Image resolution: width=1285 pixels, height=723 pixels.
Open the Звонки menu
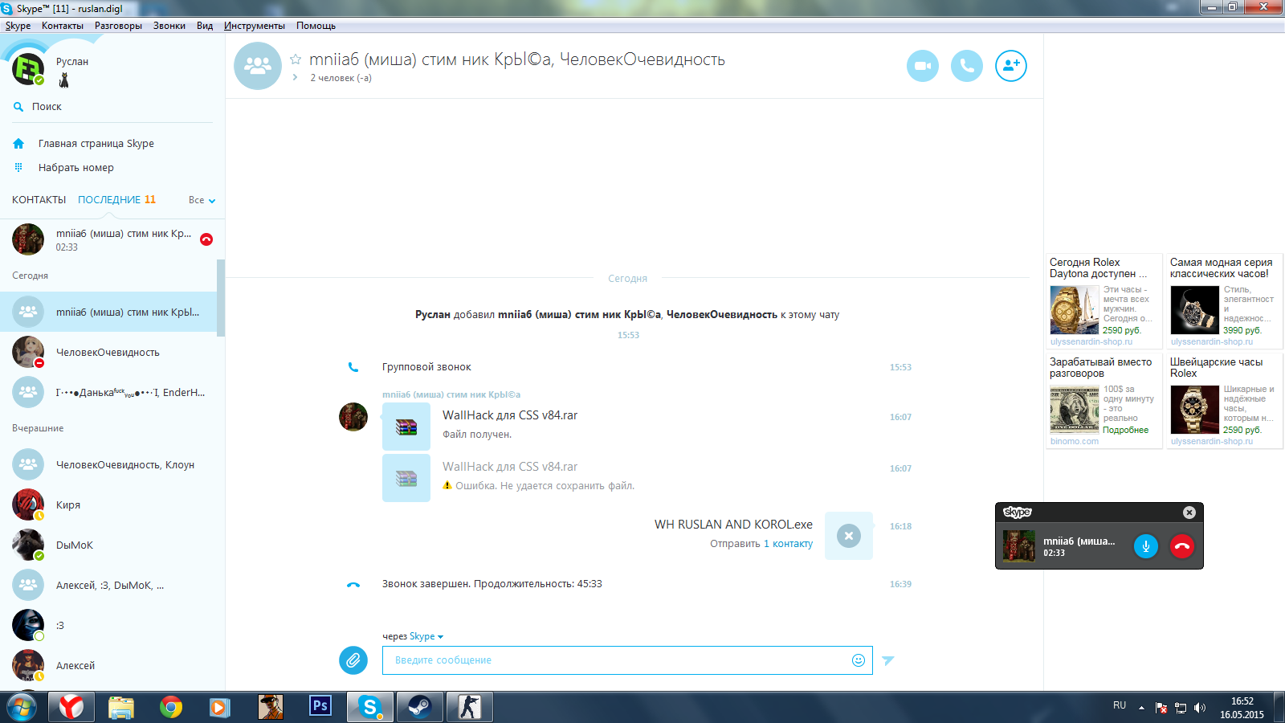(x=169, y=26)
